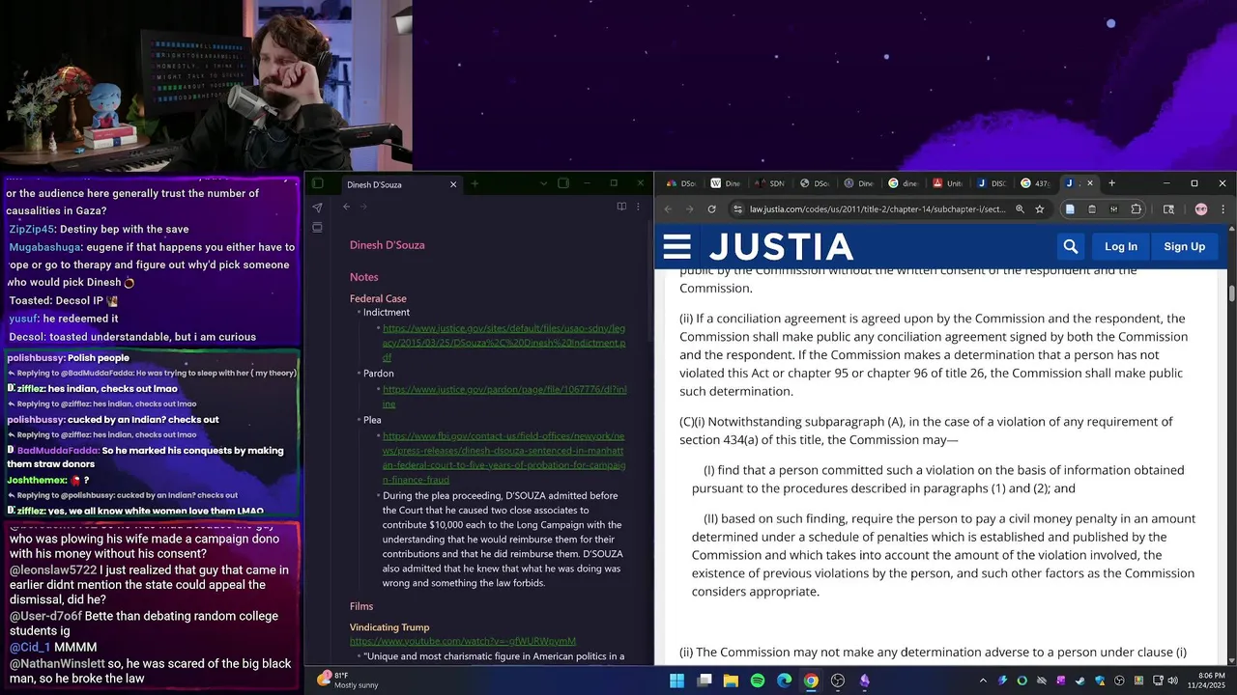
Task: Close the active Justia Chrome tab
Action: (x=1090, y=183)
